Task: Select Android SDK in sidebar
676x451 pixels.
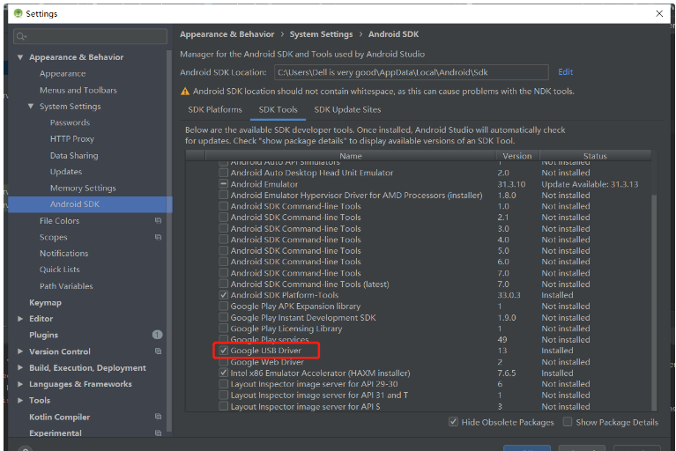Action: 90,204
